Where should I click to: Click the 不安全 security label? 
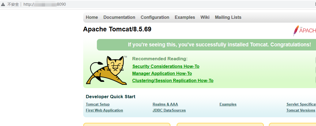13,4
